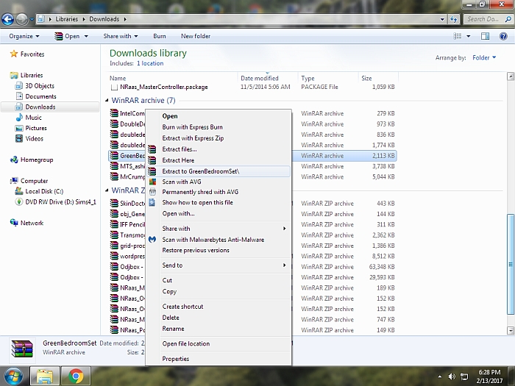Screen dimensions: 515x386
Task: Sort files by Date modified column
Action: pyautogui.click(x=259, y=78)
